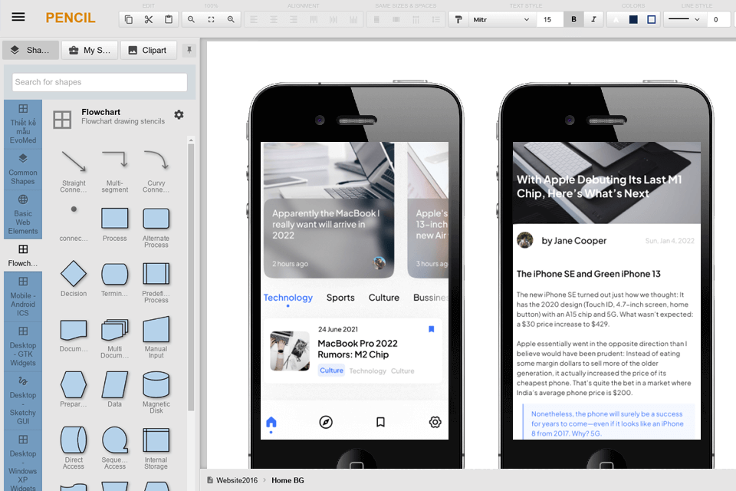The width and height of the screenshot is (736, 491).
Task: Click the Search for shapes field
Action: pyautogui.click(x=100, y=82)
